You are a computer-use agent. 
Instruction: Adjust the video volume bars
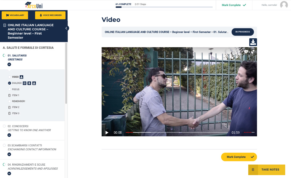point(249,132)
